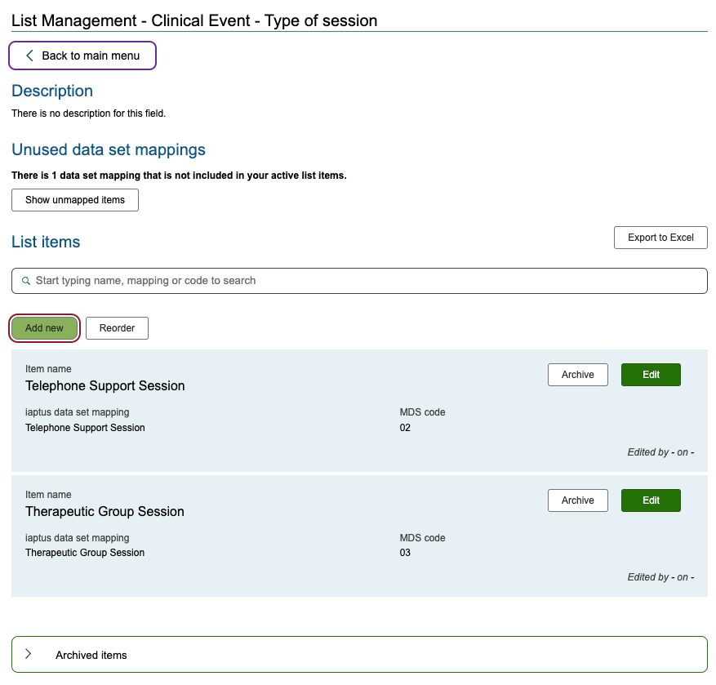
Task: Select the Therapeutic Group Session item name
Action: pos(105,512)
